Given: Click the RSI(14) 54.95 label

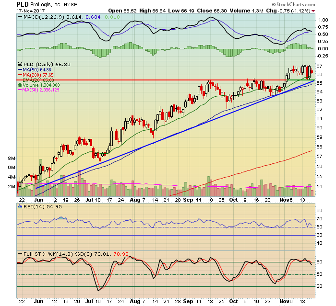Looking at the screenshot, I should tap(42, 206).
